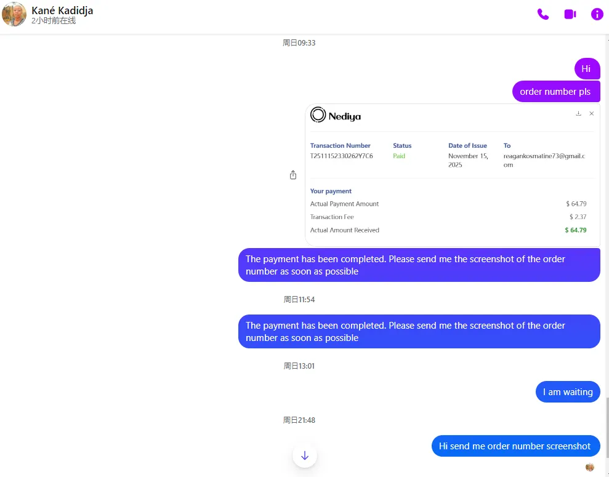Click the "I am waiting" message
609x477 pixels.
pos(567,392)
